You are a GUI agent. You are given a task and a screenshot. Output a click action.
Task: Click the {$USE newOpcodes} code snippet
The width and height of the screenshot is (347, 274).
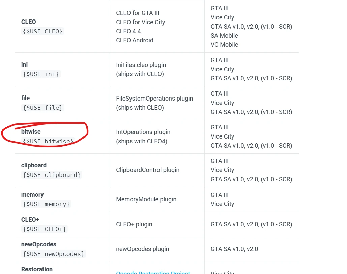tap(53, 254)
